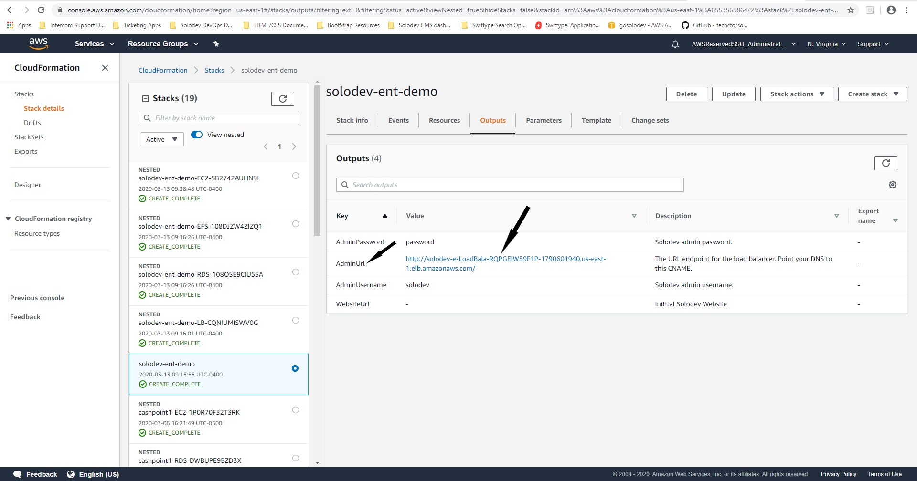Select stack solodev-ent-demo-EFS-108DJZW4ZIZQ1 radio
This screenshot has width=917, height=481.
(296, 224)
